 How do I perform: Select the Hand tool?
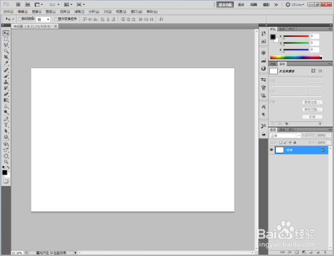point(6,156)
